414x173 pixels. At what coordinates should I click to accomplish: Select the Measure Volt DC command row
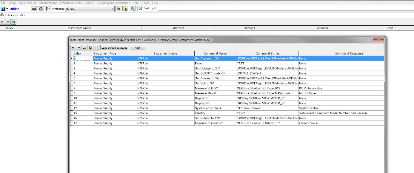206,88
